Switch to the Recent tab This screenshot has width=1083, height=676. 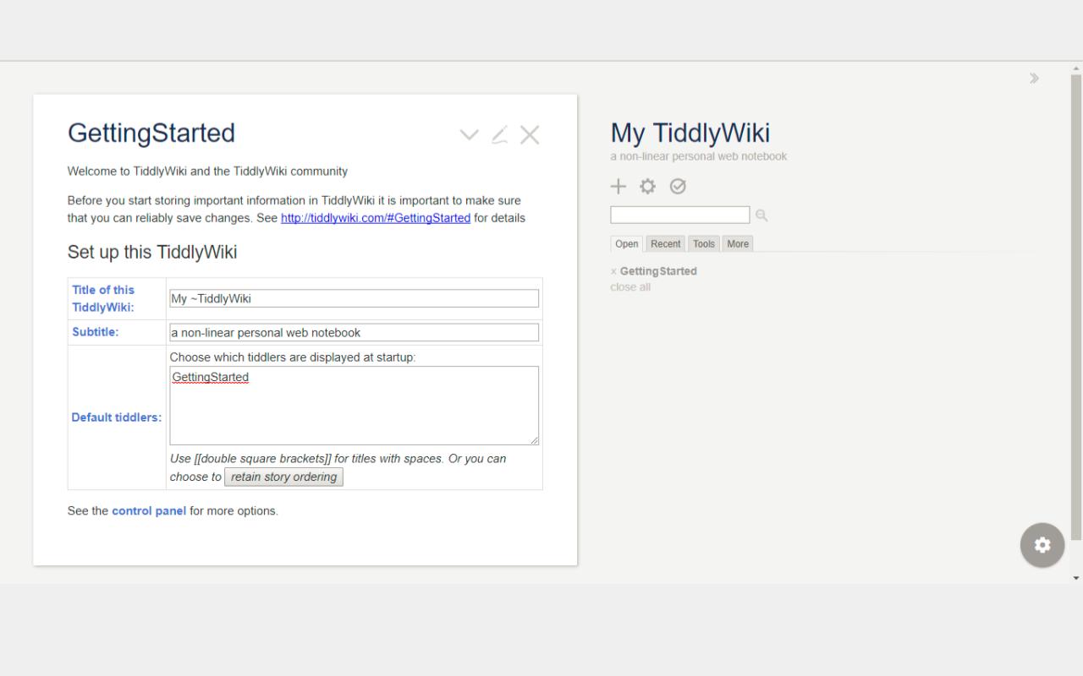(x=665, y=244)
